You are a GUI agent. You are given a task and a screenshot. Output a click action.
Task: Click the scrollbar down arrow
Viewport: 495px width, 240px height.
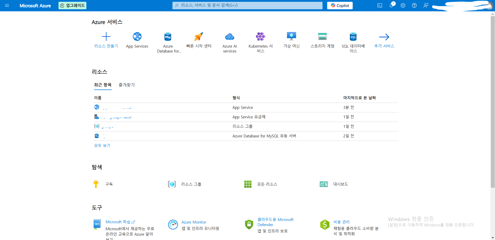click(x=493, y=238)
